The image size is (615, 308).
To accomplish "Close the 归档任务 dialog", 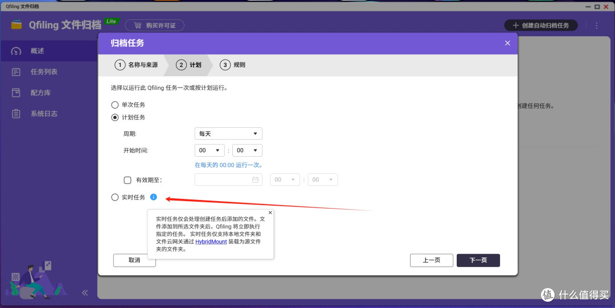I will tap(507, 43).
